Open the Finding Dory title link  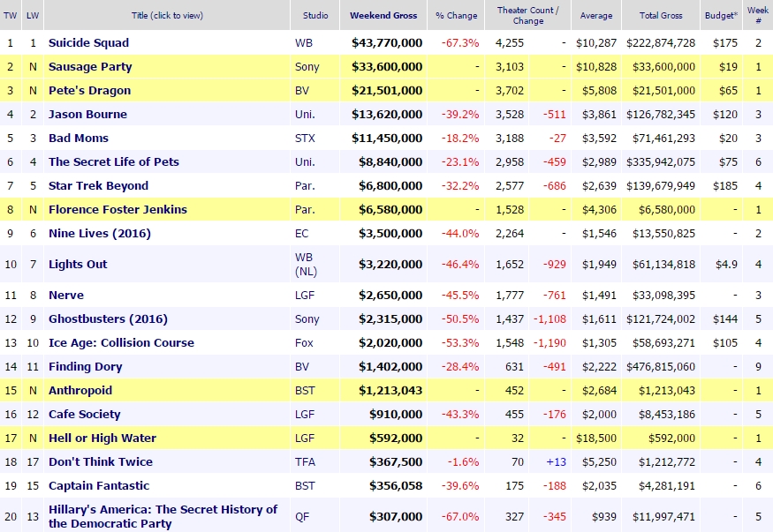tap(86, 367)
